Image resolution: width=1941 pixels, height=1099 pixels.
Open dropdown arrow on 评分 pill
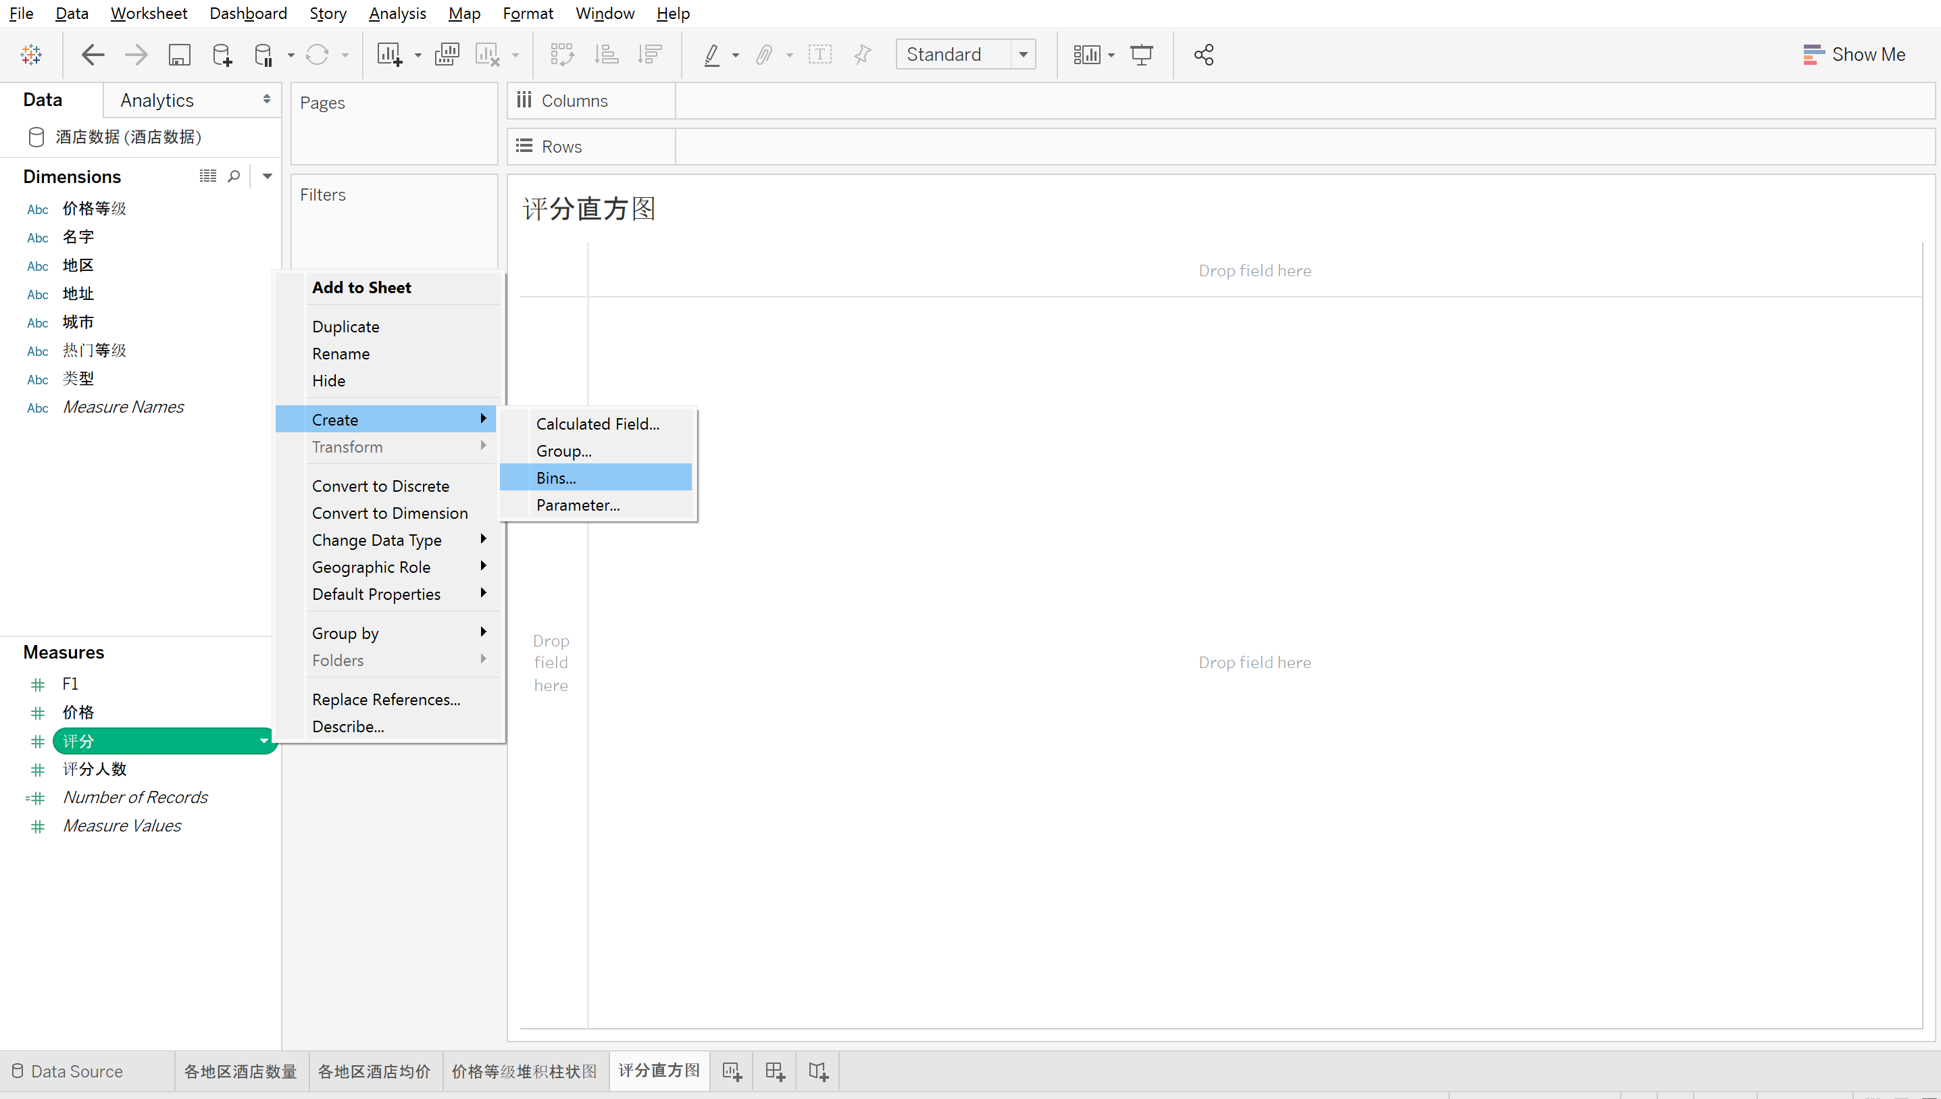click(x=263, y=741)
